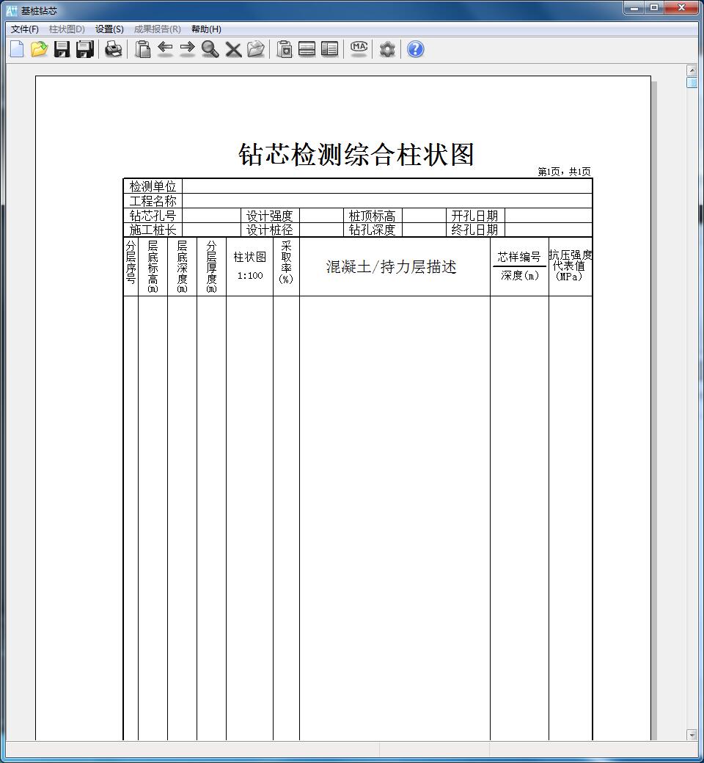Click the 分层厚度(m) column header
The width and height of the screenshot is (704, 763).
click(211, 266)
